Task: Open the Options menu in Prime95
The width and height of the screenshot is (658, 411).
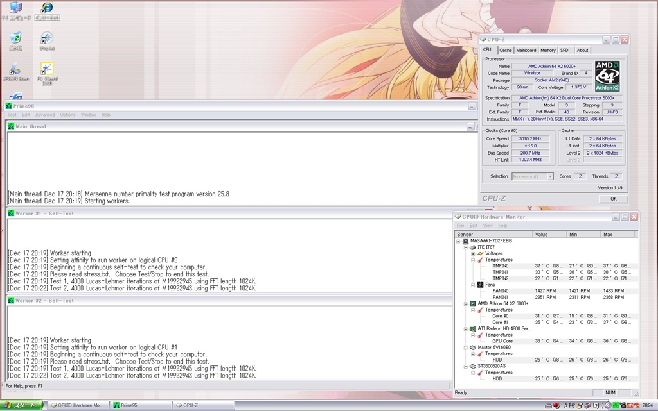Action: click(x=67, y=115)
